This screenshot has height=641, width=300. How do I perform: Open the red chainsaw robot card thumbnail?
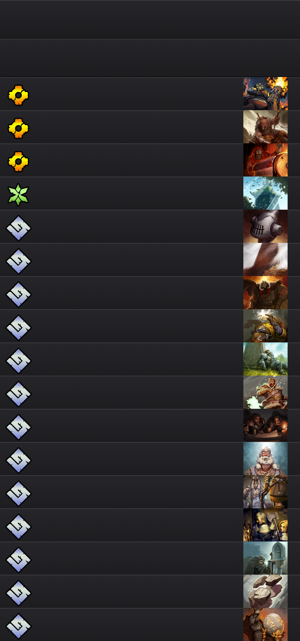(265, 160)
